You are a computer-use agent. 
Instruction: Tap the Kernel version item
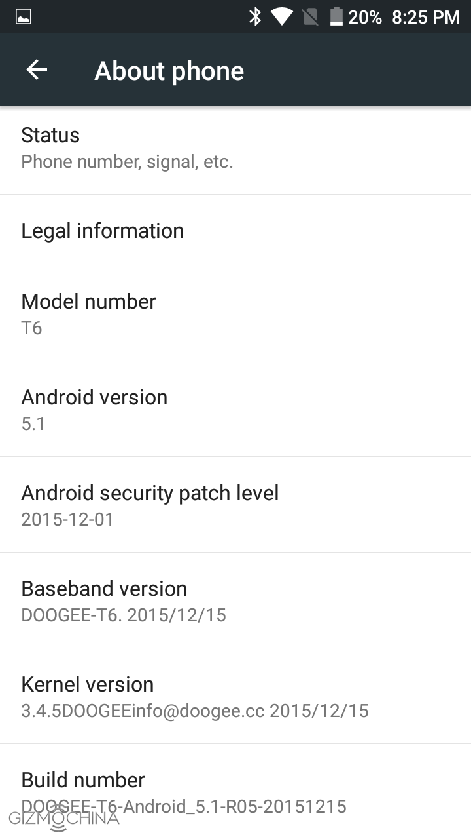(x=235, y=696)
